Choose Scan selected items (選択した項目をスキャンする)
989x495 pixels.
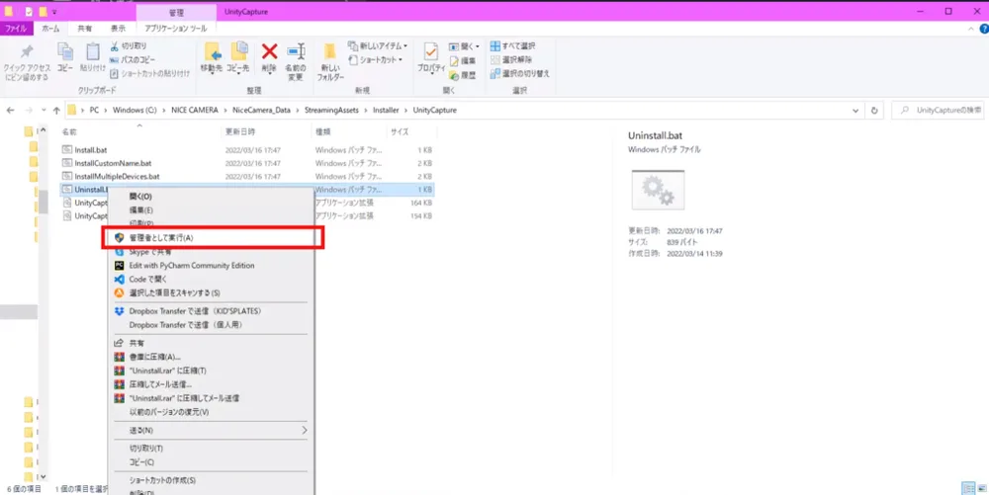point(212,292)
